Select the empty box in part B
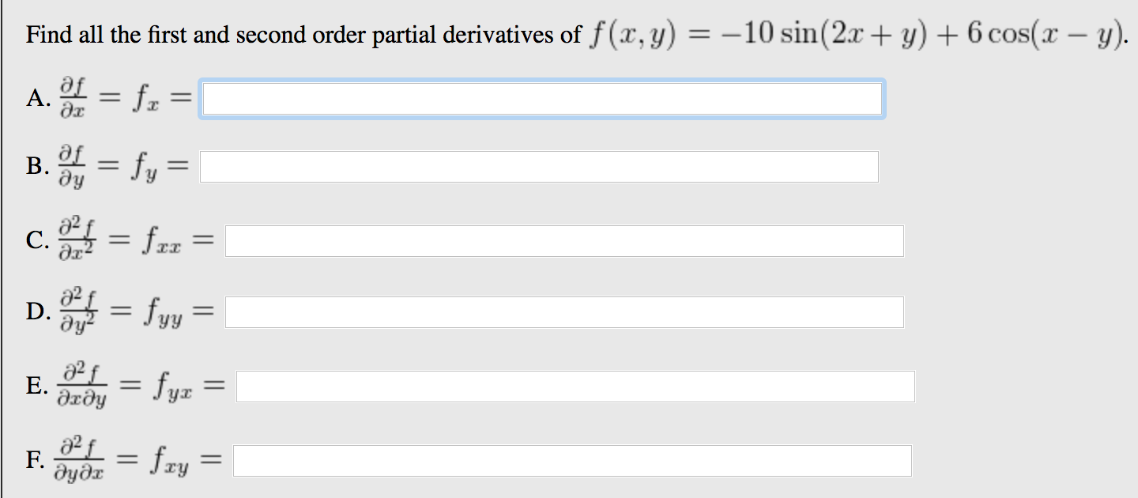The width and height of the screenshot is (1138, 498). click(x=539, y=166)
